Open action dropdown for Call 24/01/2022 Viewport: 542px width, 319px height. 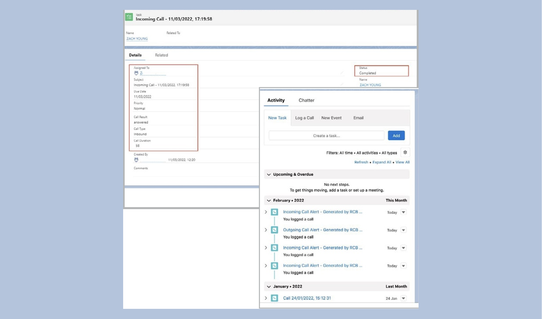coord(403,298)
